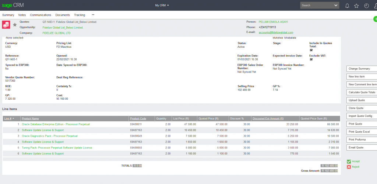Expand the My CRM dropdown
Image resolution: width=377 pixels, height=184 pixels.
162,5
